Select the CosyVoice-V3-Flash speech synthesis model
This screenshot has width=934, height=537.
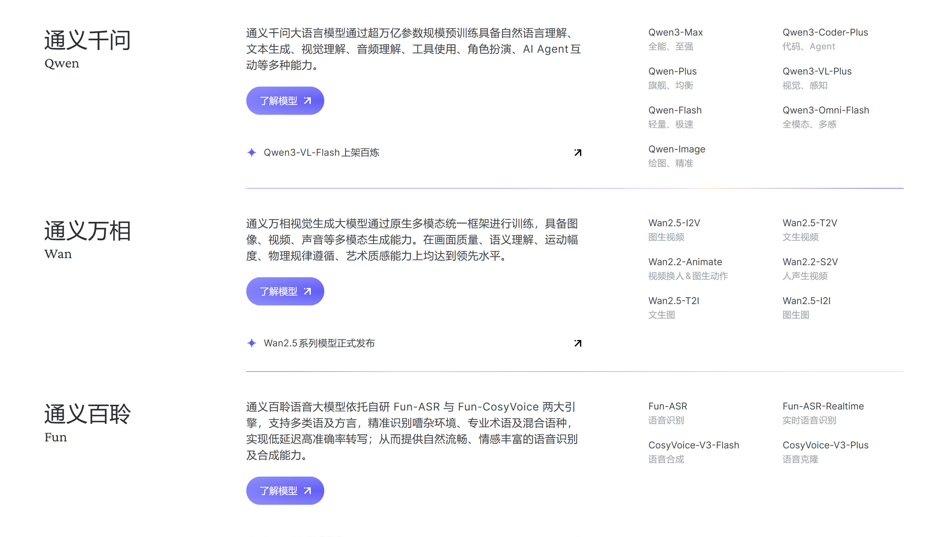(x=693, y=445)
